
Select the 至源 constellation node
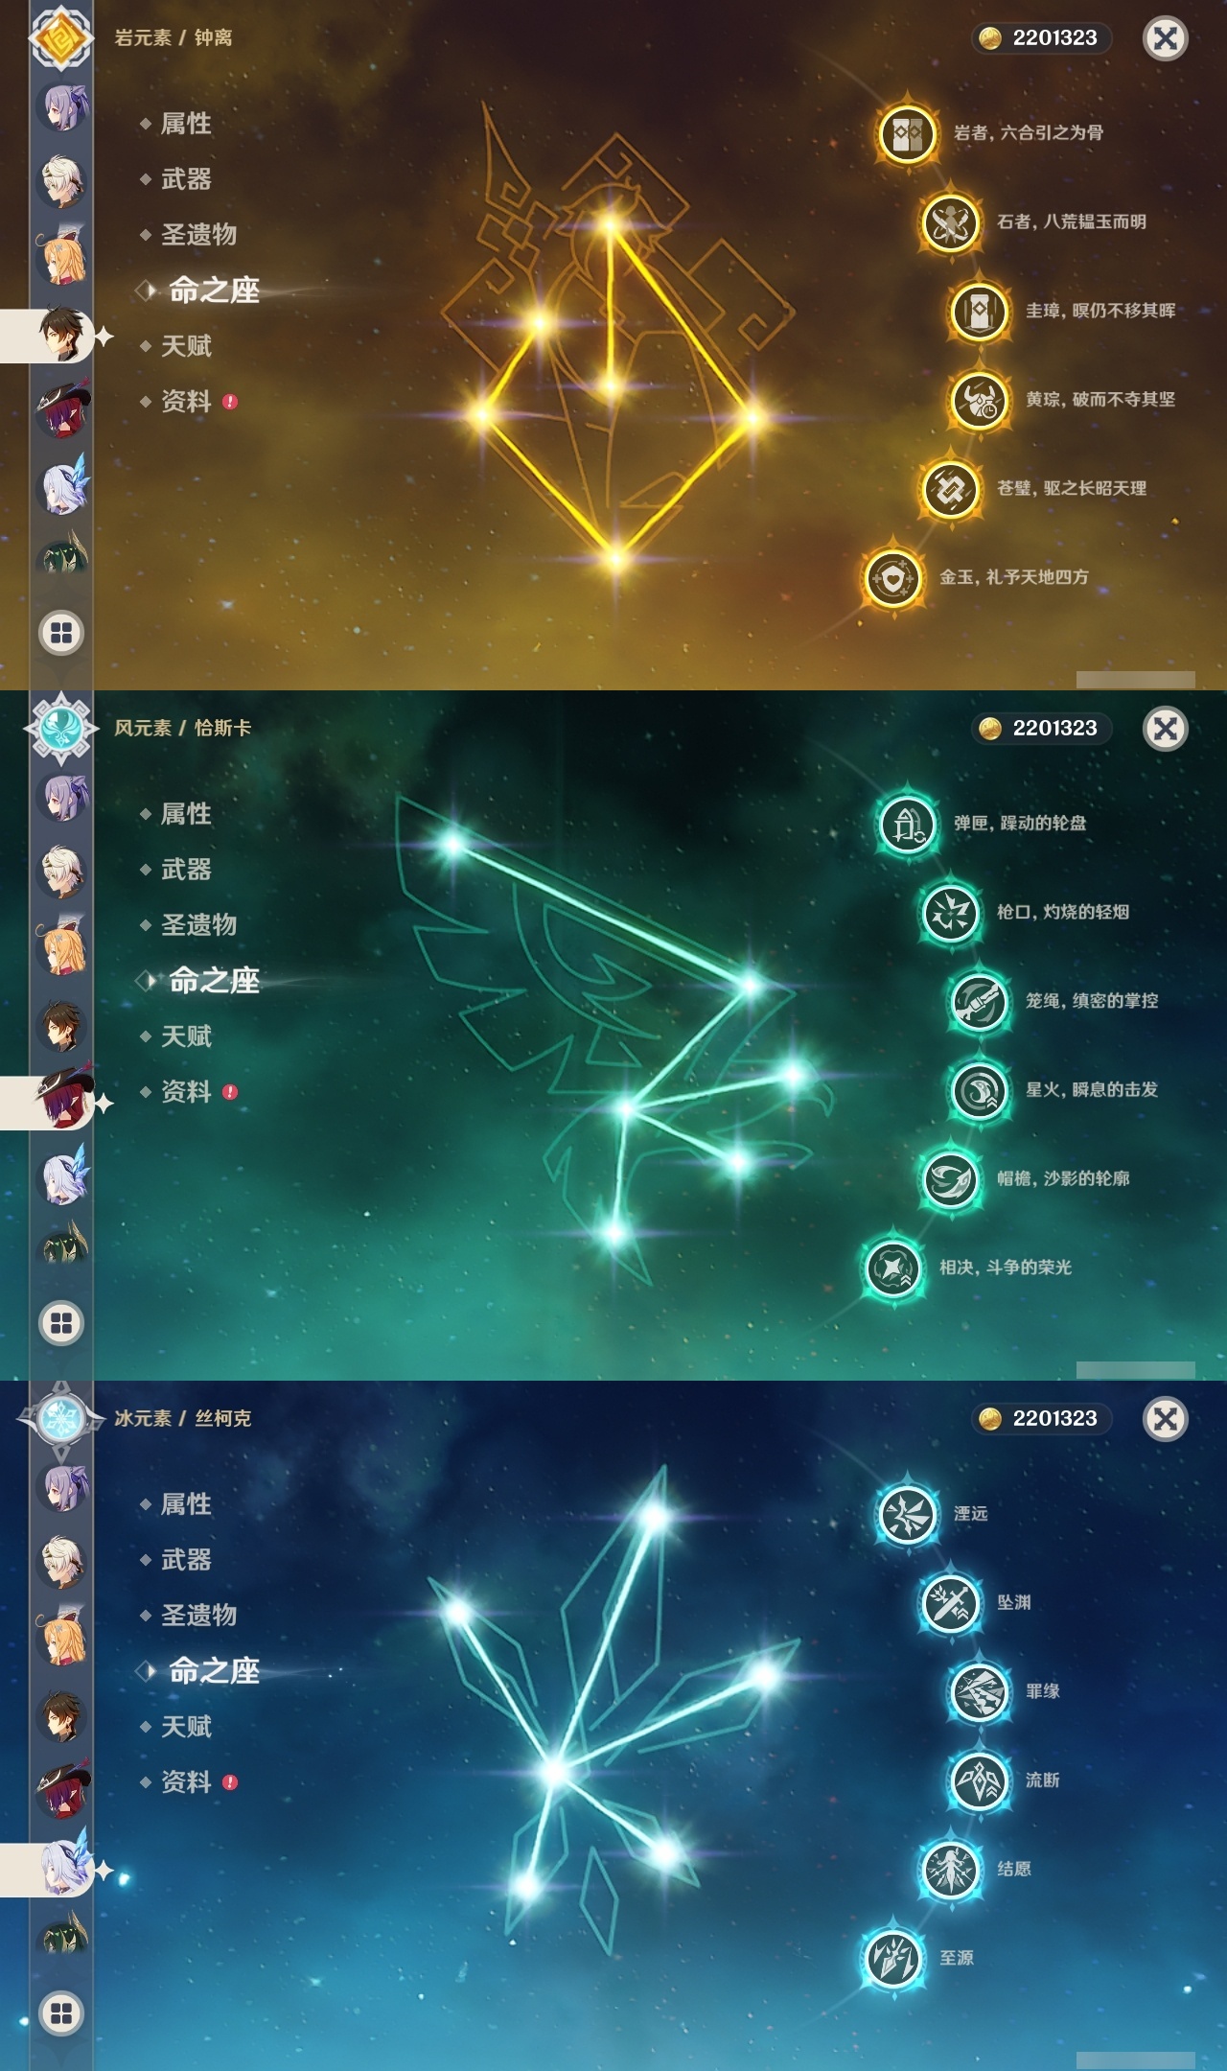coord(892,1959)
